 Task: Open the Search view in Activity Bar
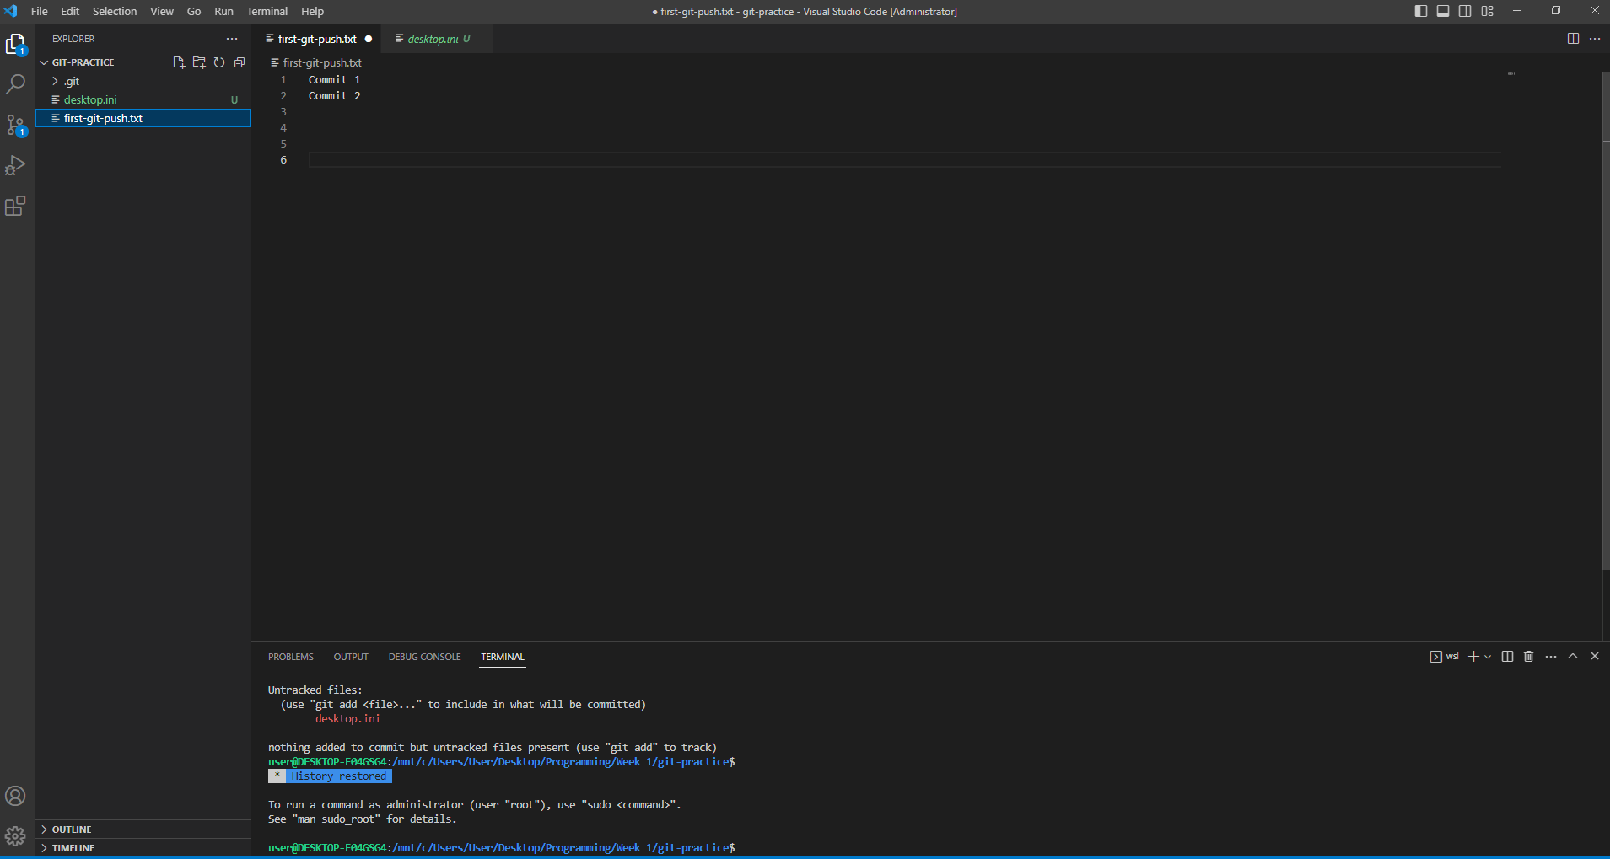click(x=17, y=83)
